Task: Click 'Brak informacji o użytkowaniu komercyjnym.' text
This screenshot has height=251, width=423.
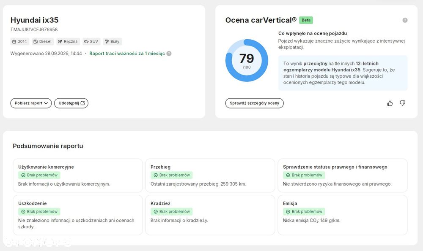Action: tap(64, 184)
